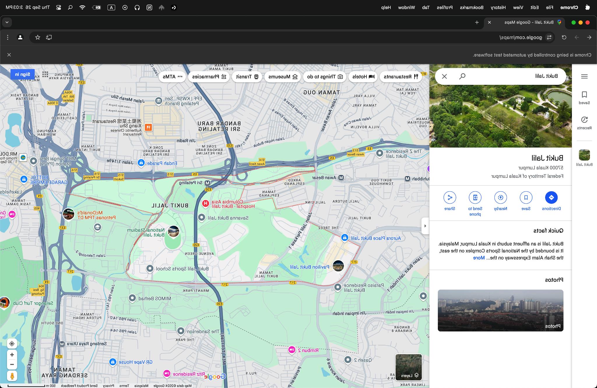This screenshot has height=388, width=597.
Task: Open the More link in Quick facts
Action: (x=479, y=258)
